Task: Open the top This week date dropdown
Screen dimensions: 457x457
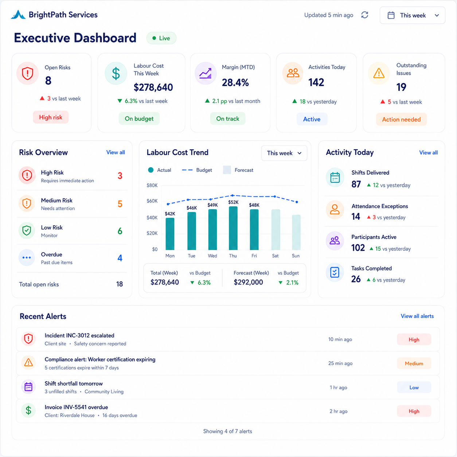Action: (413, 15)
